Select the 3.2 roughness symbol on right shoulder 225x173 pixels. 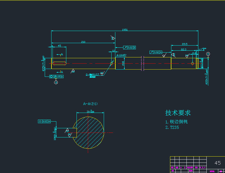187,56
